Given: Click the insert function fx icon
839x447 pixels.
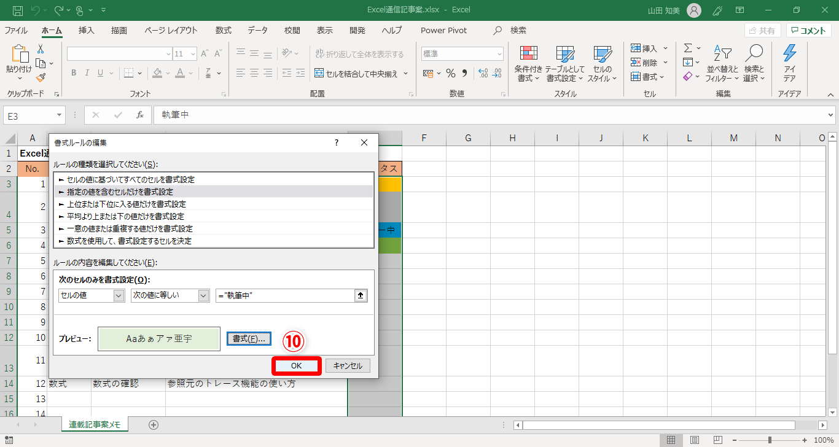Looking at the screenshot, I should point(139,115).
